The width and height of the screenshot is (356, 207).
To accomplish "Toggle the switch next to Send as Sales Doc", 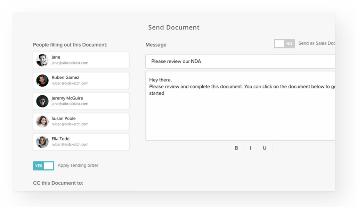I will click(x=284, y=44).
